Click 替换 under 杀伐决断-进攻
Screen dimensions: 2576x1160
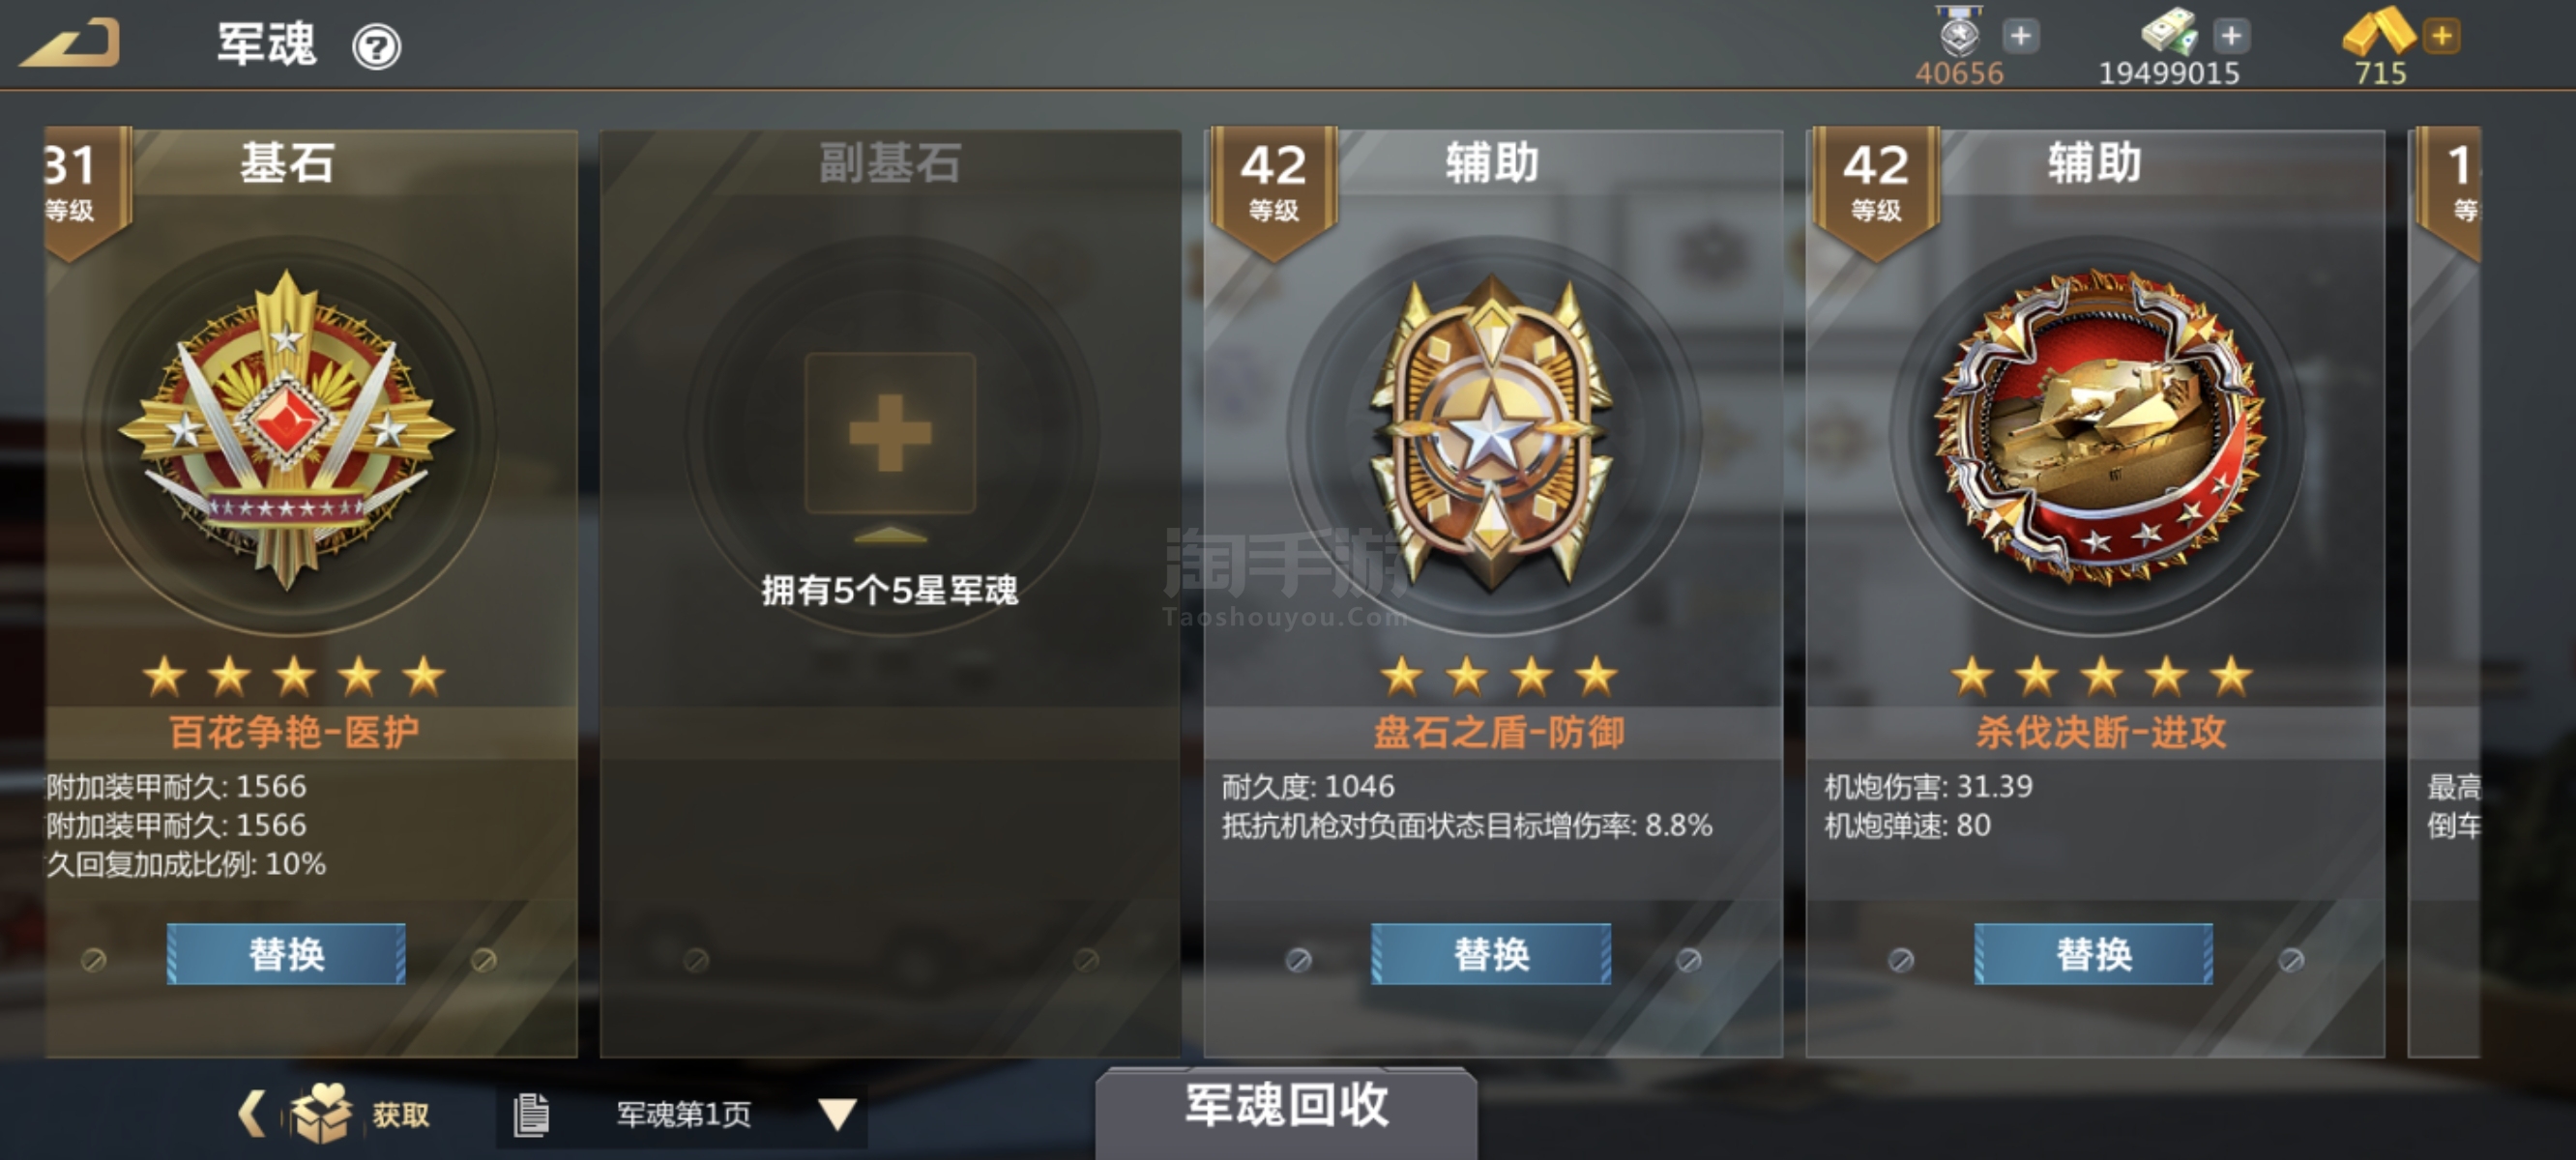[x=2094, y=954]
